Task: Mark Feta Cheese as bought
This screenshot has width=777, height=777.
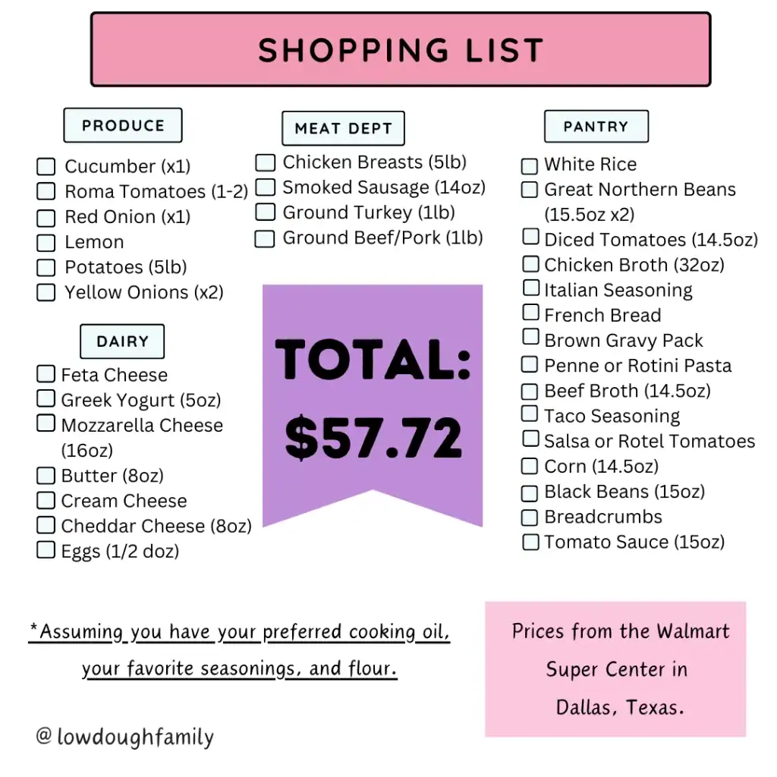Action: point(46,374)
